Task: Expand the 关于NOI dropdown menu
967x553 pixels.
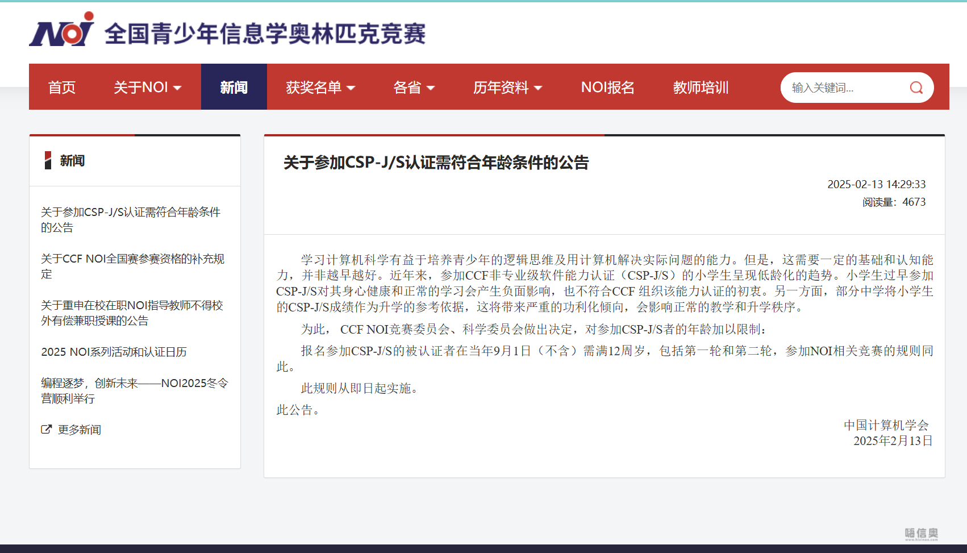Action: 148,87
